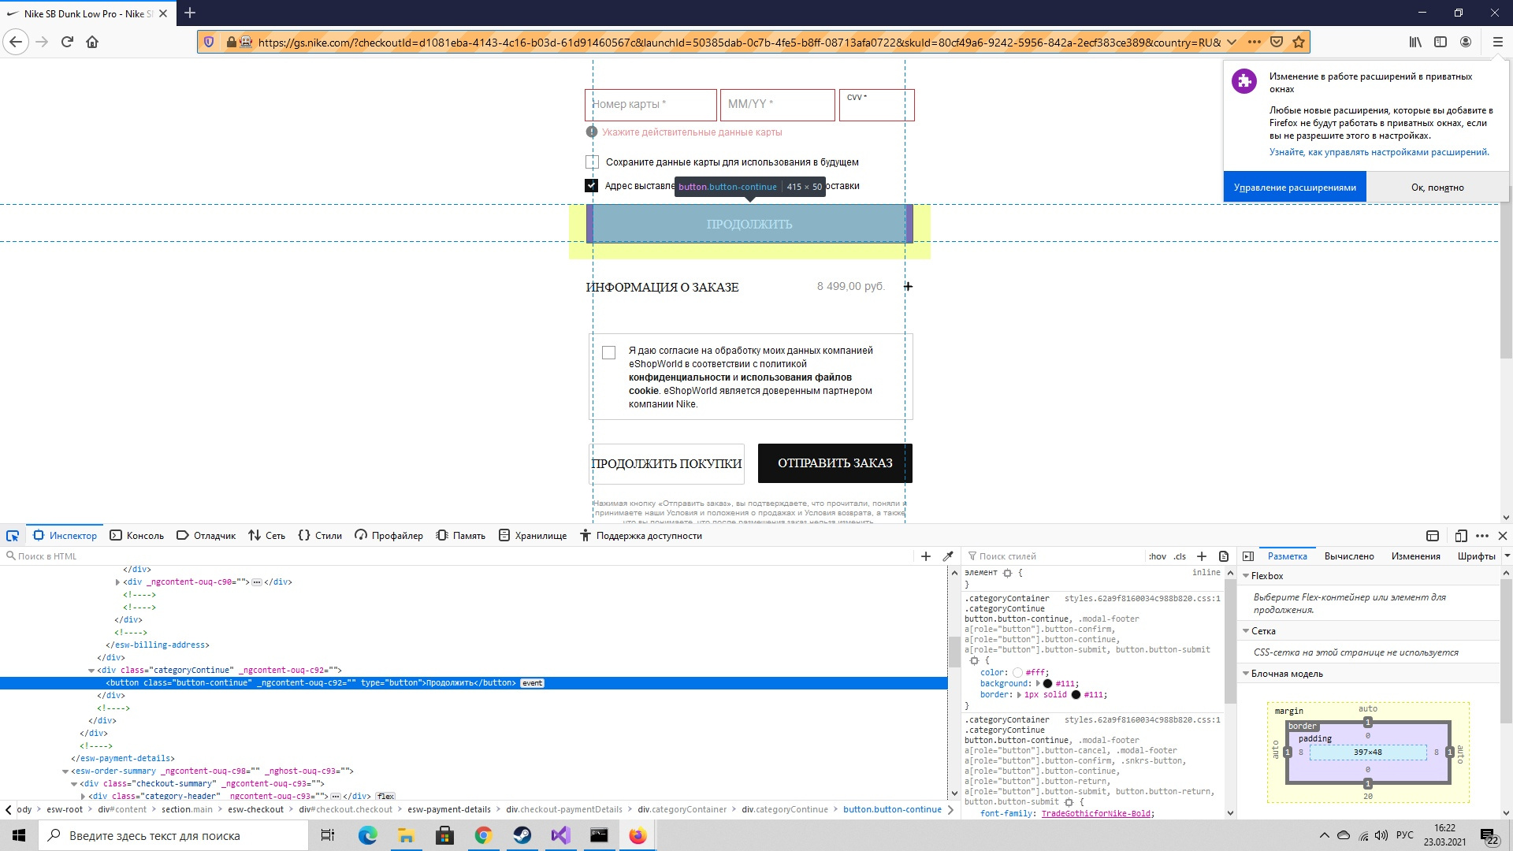Open the Хранилище storage tab

[533, 536]
